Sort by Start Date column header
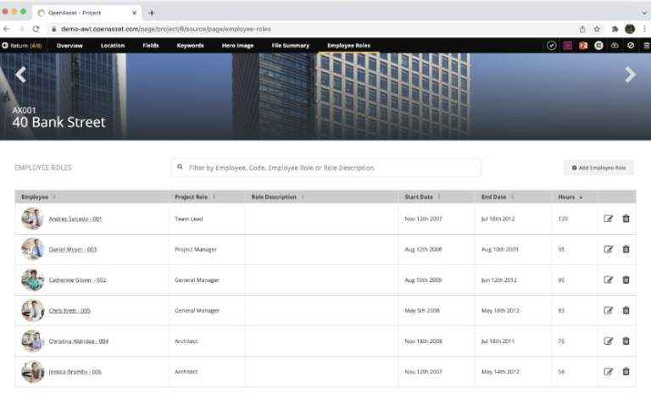 420,197
